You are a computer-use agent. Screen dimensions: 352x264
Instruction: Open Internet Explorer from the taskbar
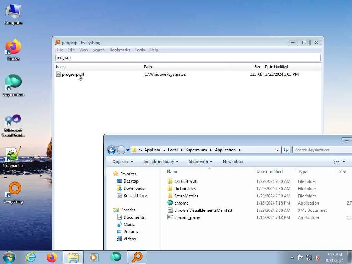tap(31, 257)
